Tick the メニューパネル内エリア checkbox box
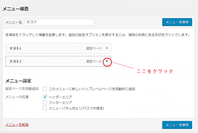Viewport: 198px width, 133px height. click(45, 108)
